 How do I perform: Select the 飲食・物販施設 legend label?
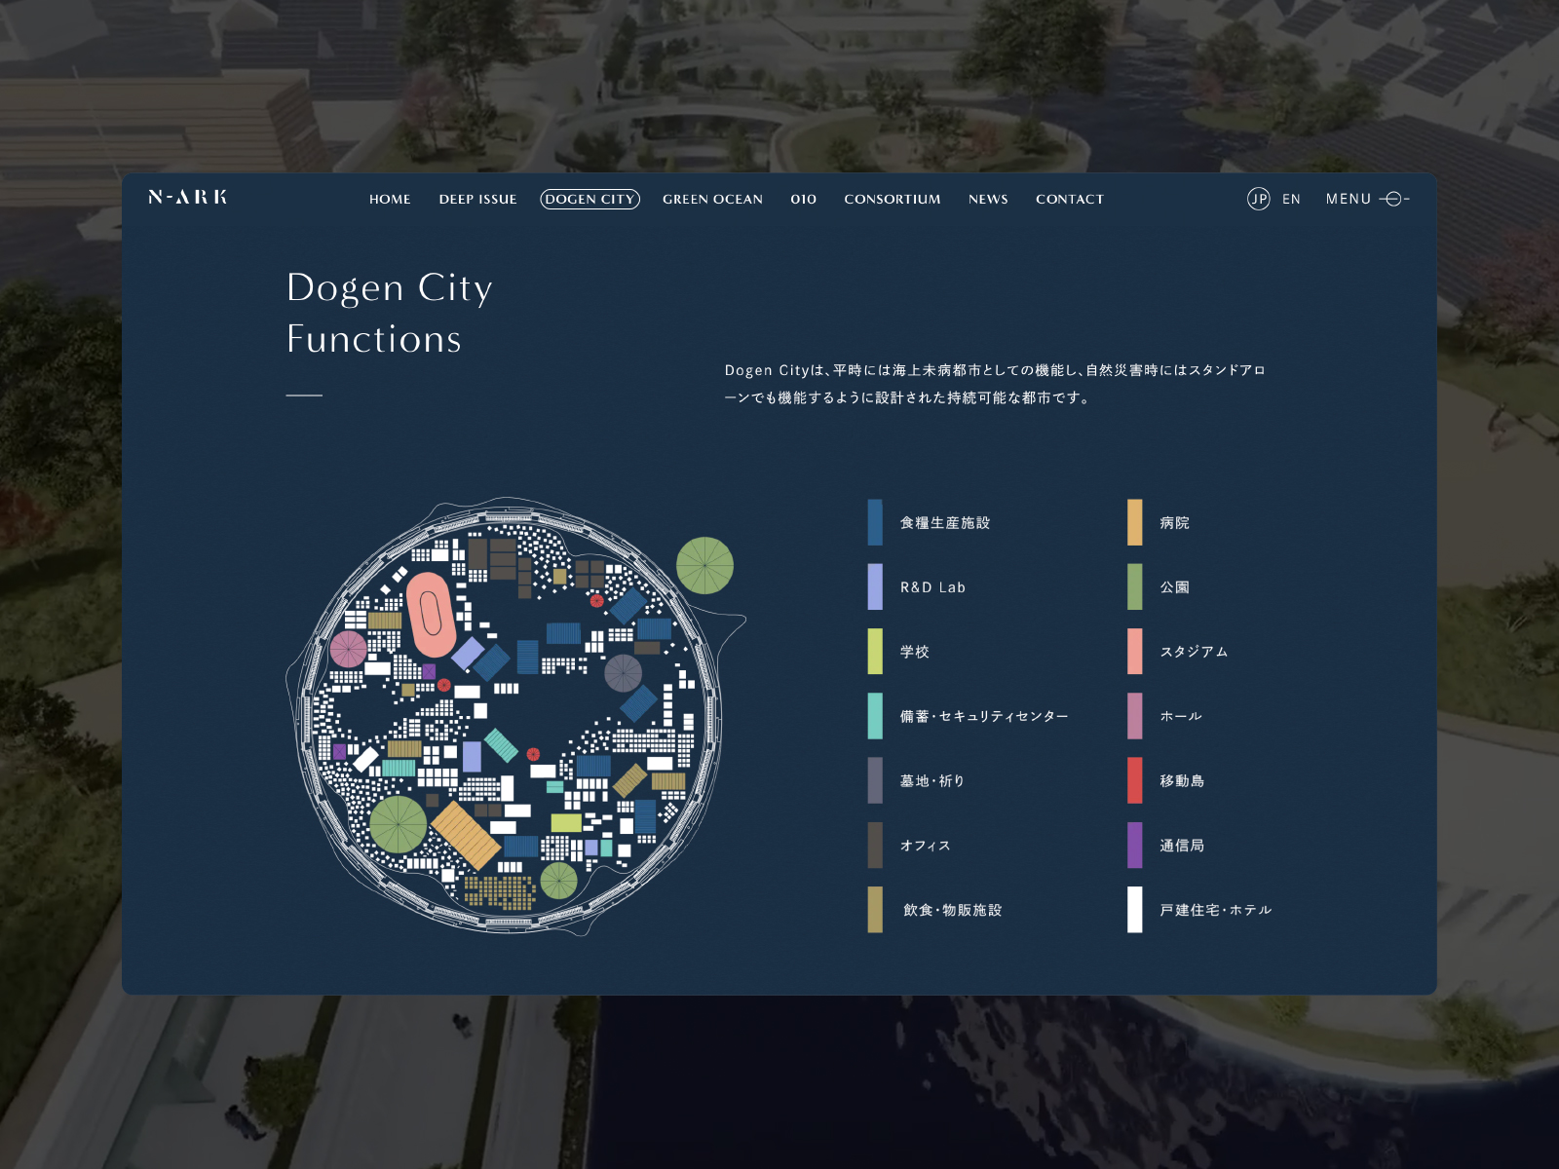(x=952, y=910)
